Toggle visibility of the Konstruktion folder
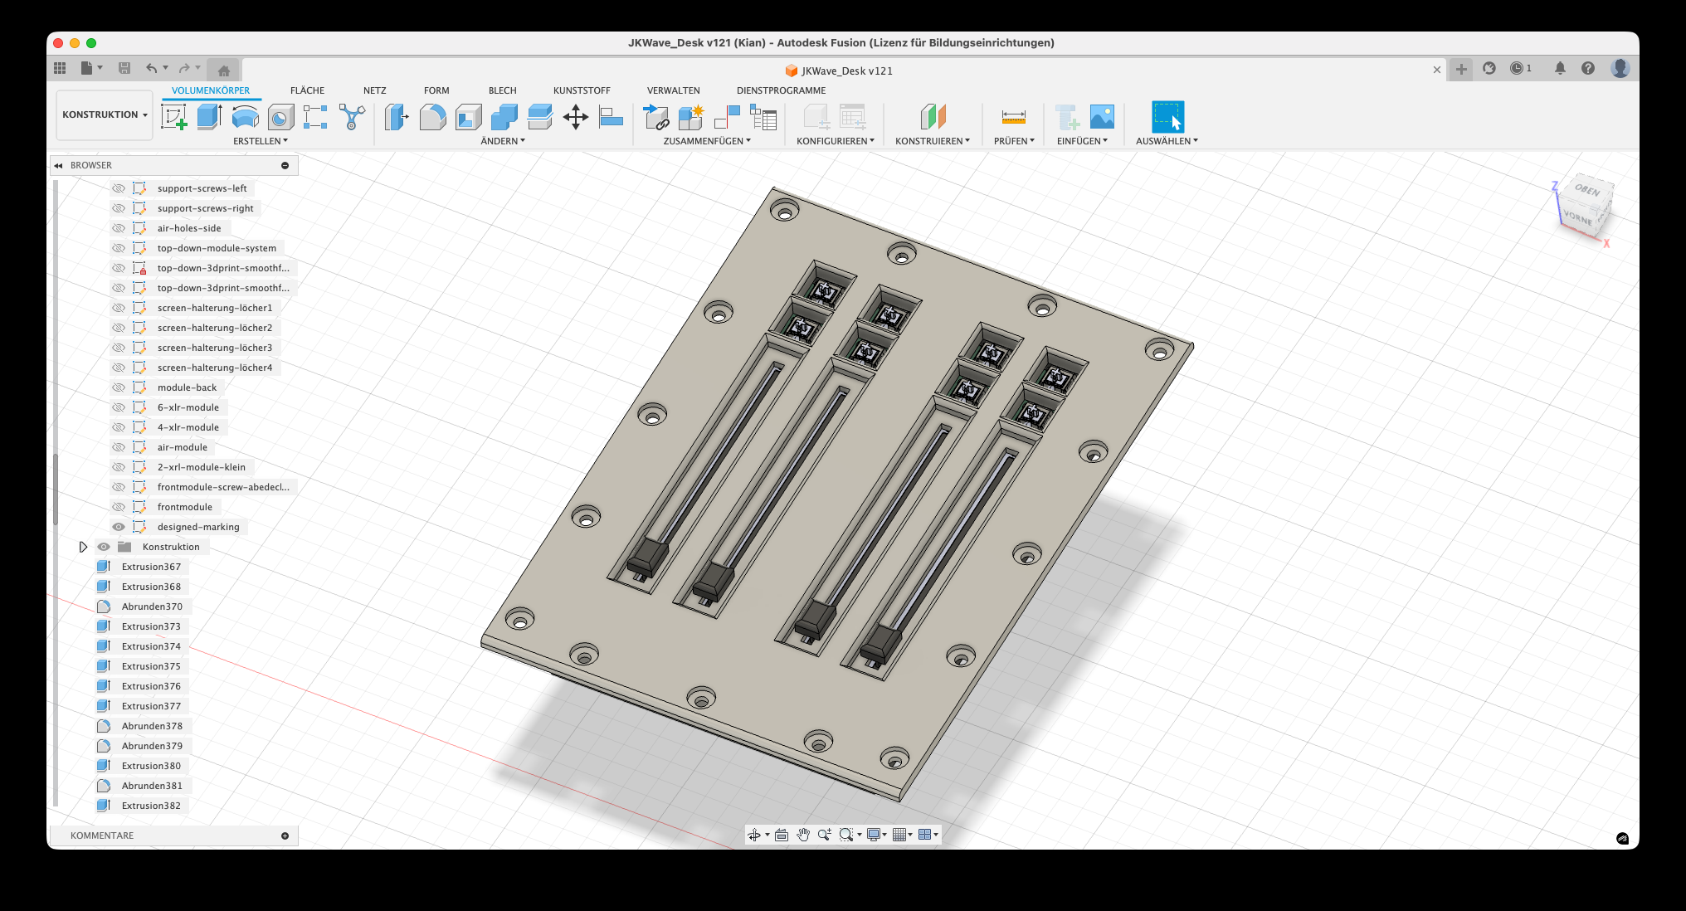This screenshot has width=1686, height=911. pos(104,547)
